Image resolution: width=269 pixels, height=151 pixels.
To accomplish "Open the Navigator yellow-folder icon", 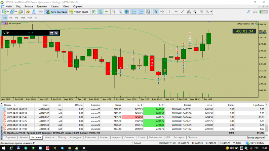I will pyautogui.click(x=28, y=12).
